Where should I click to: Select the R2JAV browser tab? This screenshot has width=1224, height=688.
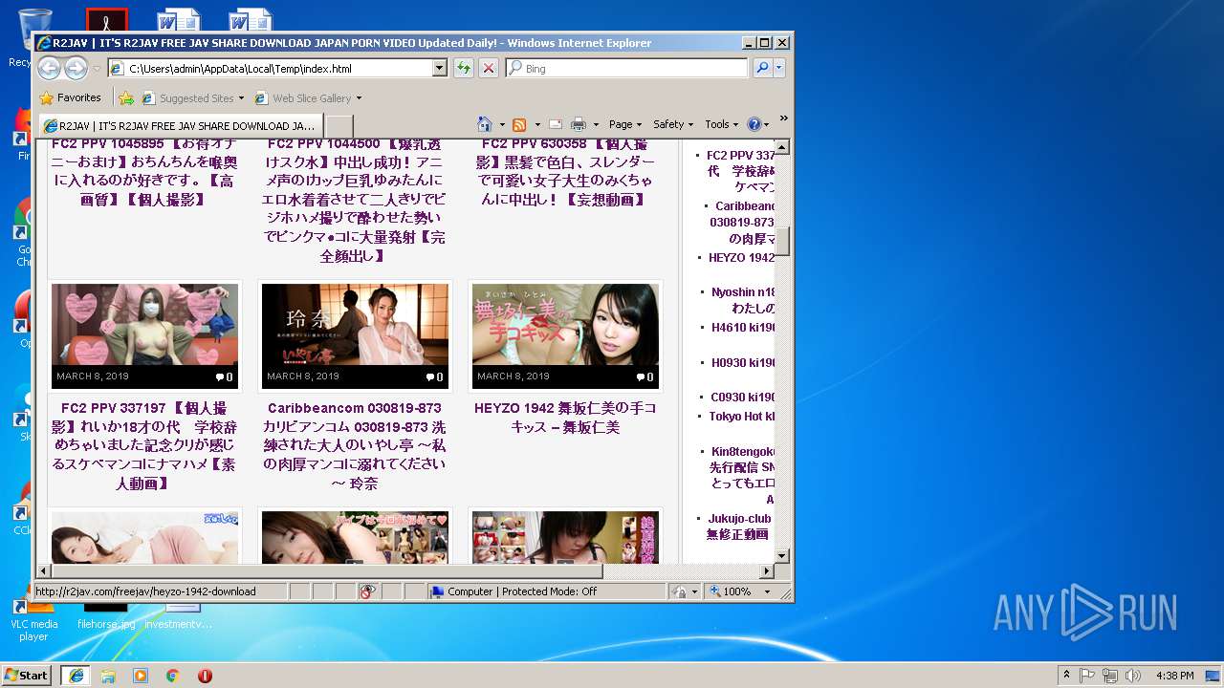click(180, 125)
